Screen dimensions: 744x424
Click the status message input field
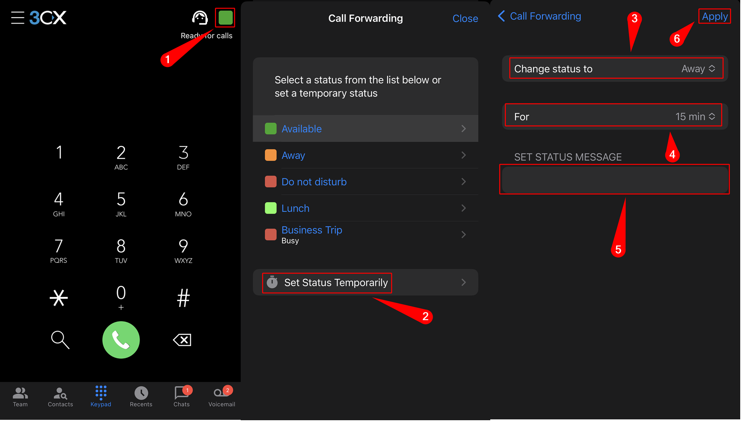(614, 179)
